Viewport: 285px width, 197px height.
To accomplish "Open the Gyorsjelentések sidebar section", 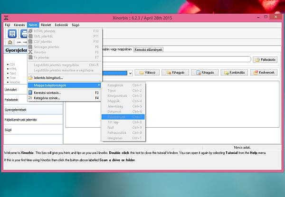I will point(33,110).
